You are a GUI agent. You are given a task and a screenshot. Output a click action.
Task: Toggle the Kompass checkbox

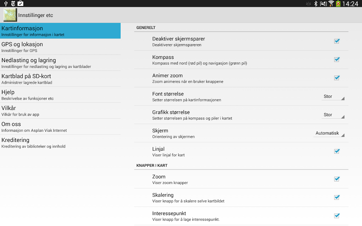(x=337, y=59)
